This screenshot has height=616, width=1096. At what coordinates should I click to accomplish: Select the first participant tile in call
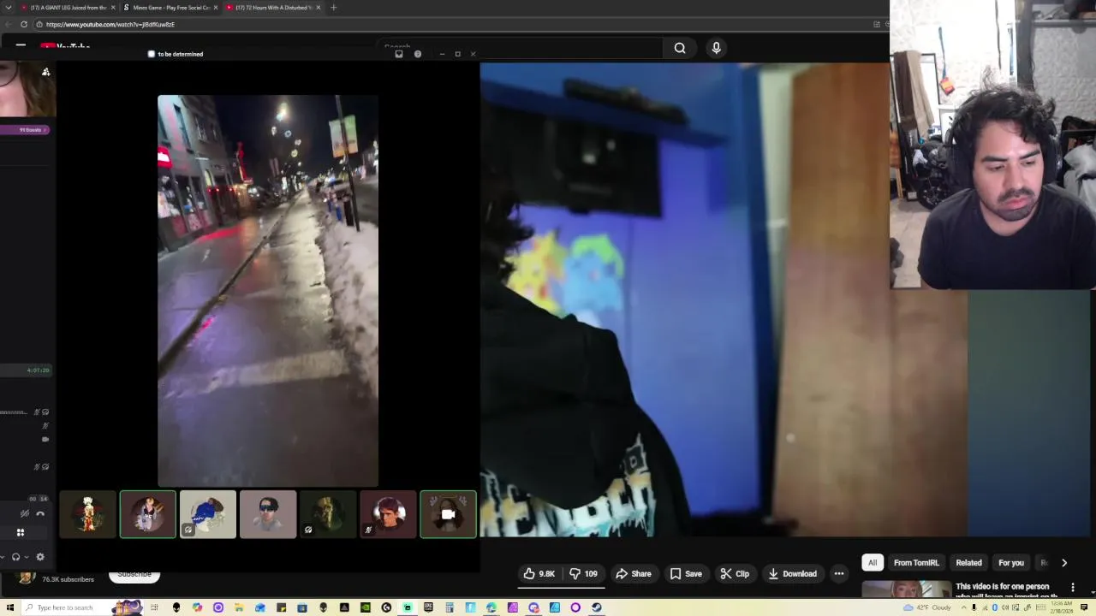(88, 514)
